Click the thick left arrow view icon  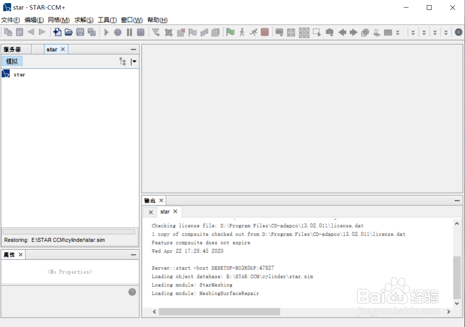click(x=342, y=32)
